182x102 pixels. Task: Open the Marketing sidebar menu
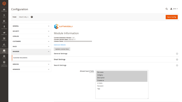(x=4, y=33)
